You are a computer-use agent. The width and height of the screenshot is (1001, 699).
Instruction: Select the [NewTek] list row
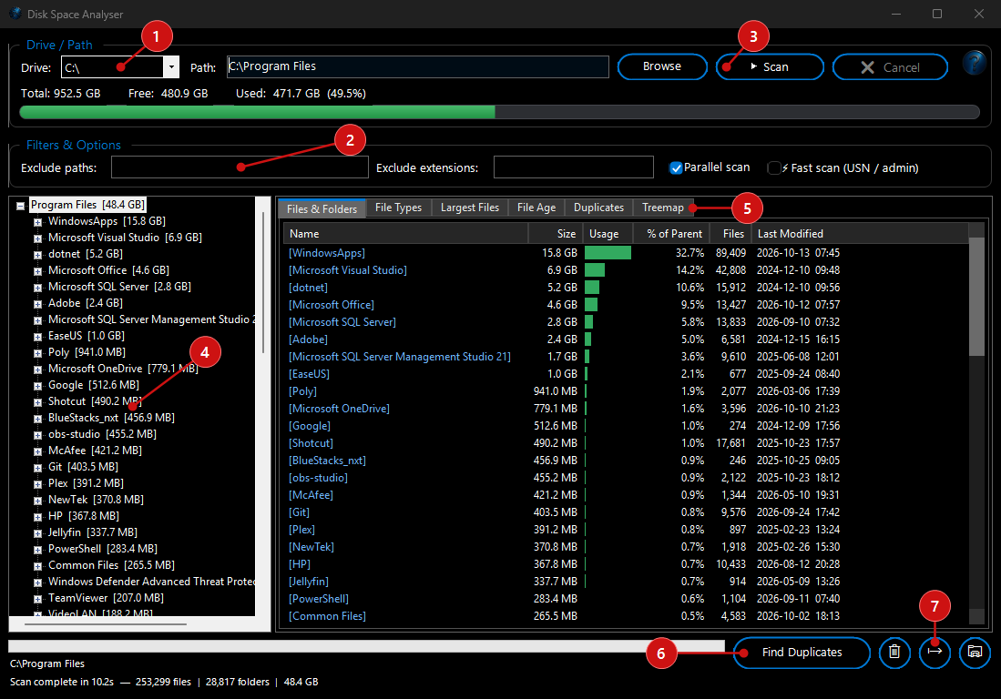(x=626, y=547)
